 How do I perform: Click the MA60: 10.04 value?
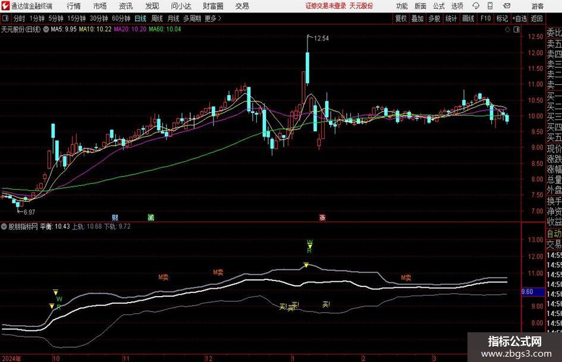coord(165,29)
